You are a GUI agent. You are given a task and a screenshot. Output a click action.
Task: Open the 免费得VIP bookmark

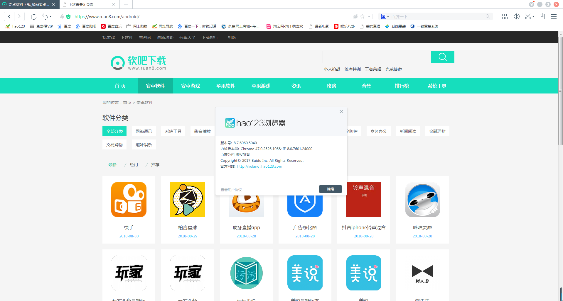[x=41, y=26]
